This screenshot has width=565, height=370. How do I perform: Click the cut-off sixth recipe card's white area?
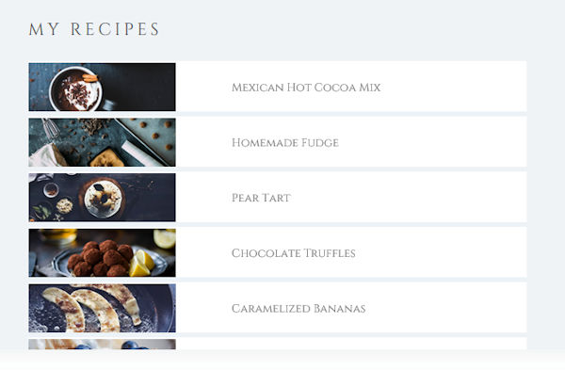coord(351,344)
